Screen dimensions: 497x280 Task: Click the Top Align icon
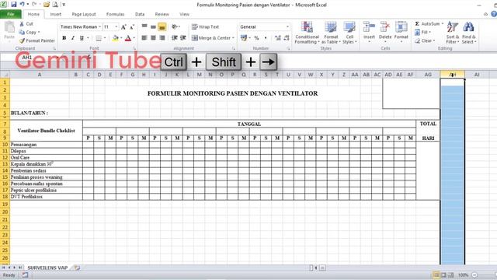(x=144, y=27)
